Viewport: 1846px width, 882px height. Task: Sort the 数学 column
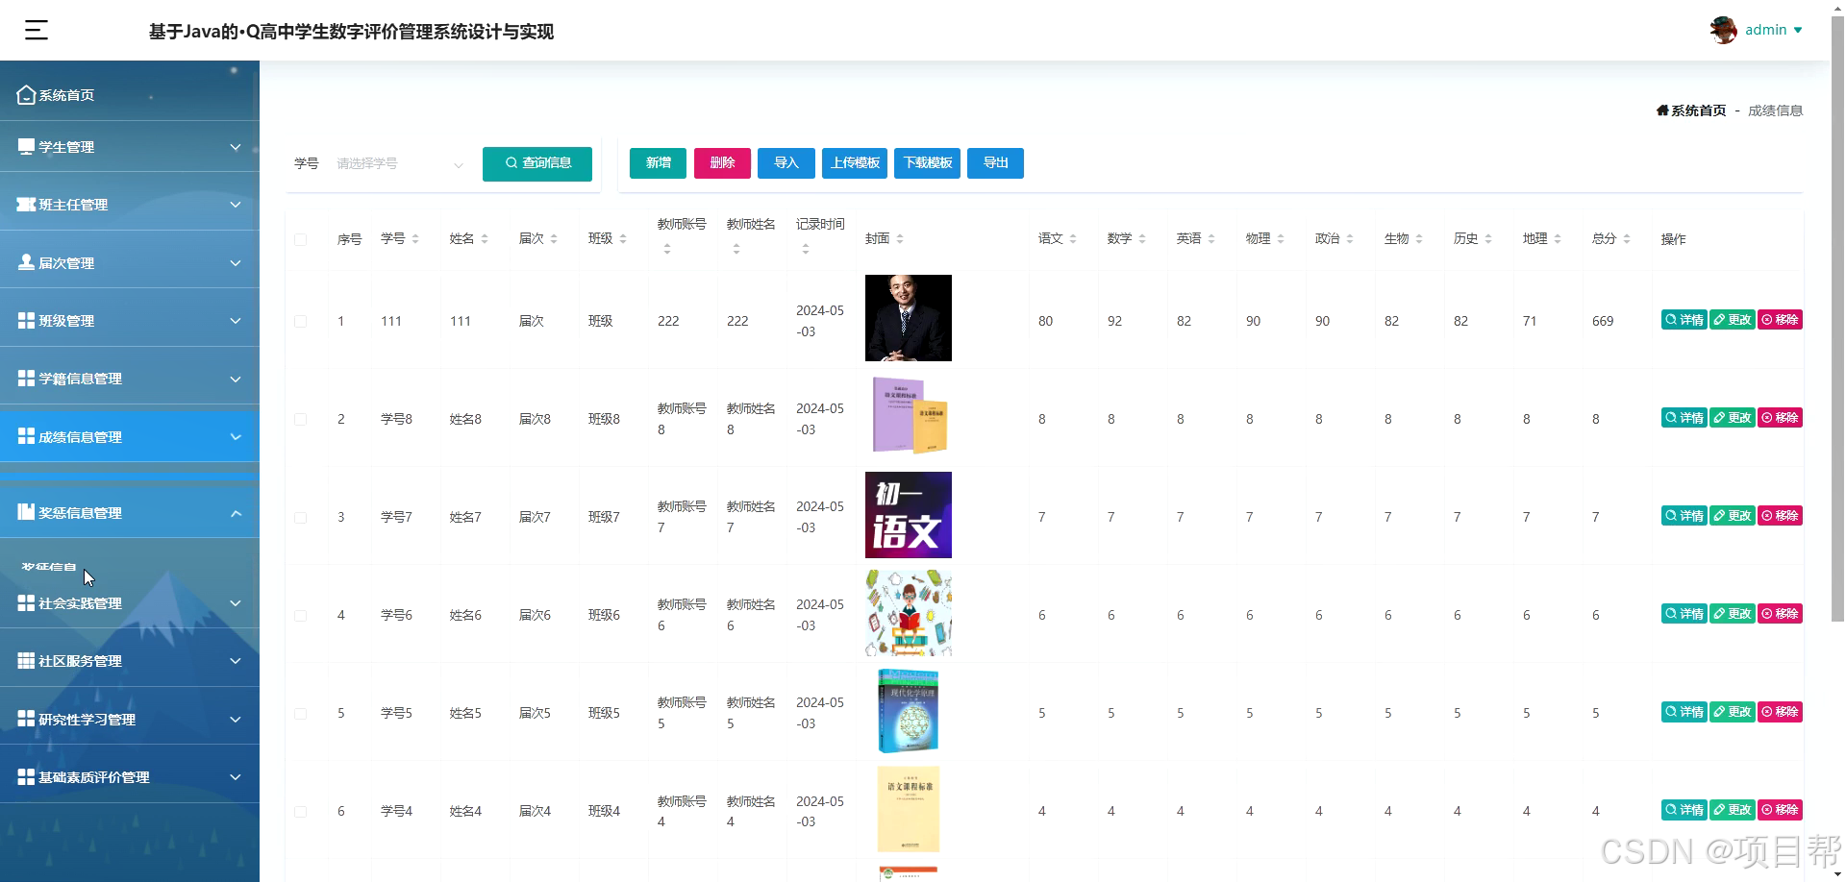coord(1142,239)
